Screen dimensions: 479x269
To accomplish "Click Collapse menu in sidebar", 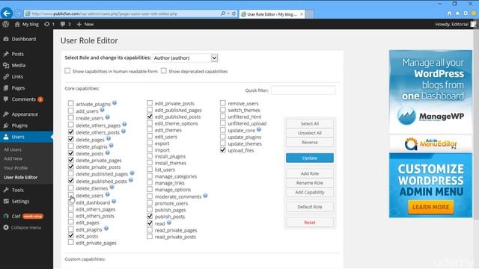I will click(x=22, y=227).
